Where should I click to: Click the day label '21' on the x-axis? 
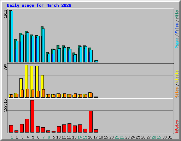[x=117, y=137]
